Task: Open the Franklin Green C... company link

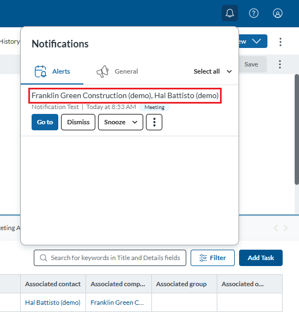Action: click(117, 303)
